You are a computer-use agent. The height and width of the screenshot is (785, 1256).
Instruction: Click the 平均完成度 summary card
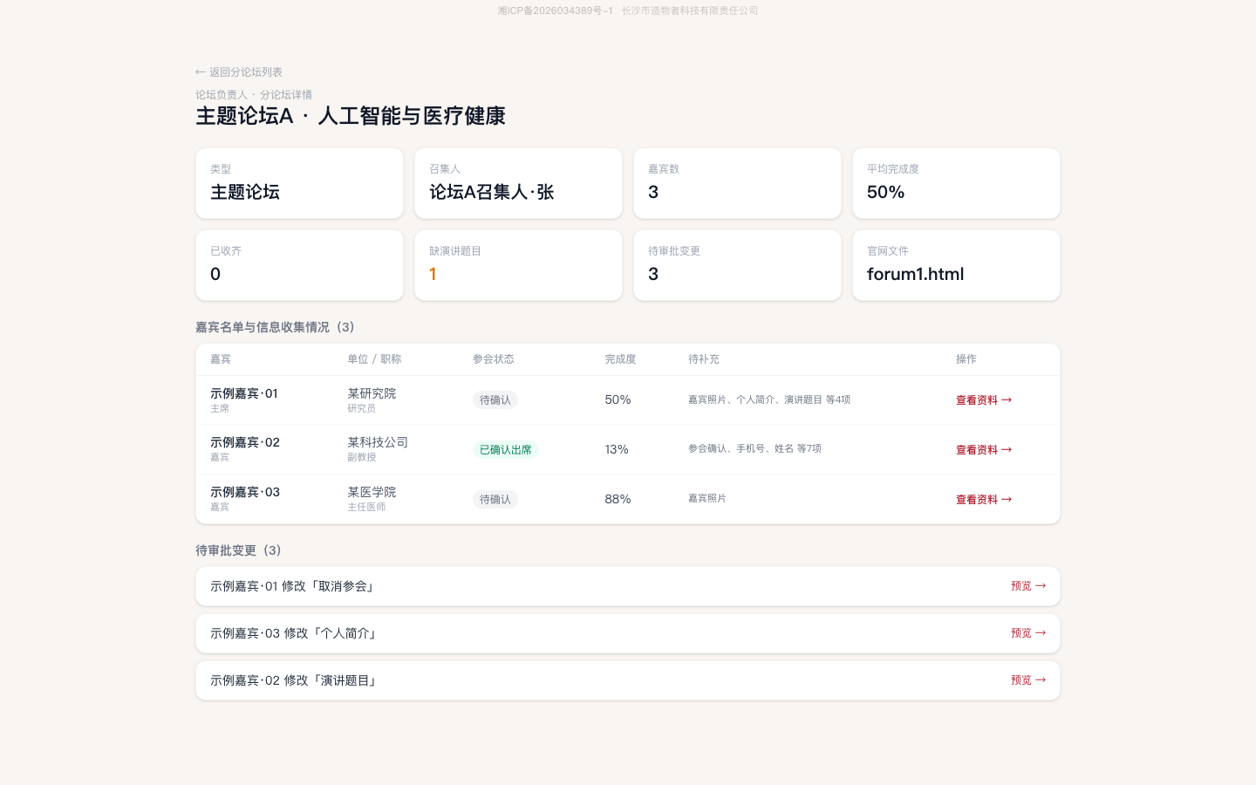tap(956, 183)
